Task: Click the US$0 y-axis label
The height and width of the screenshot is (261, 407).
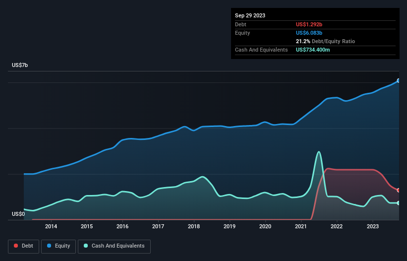Action: click(x=18, y=214)
